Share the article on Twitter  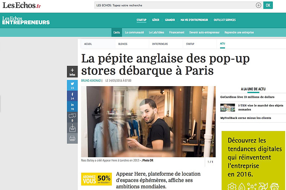72,85
